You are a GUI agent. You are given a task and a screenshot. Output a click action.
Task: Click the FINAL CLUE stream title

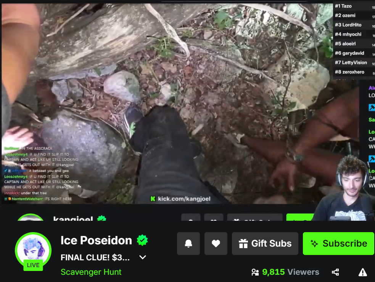pos(95,257)
